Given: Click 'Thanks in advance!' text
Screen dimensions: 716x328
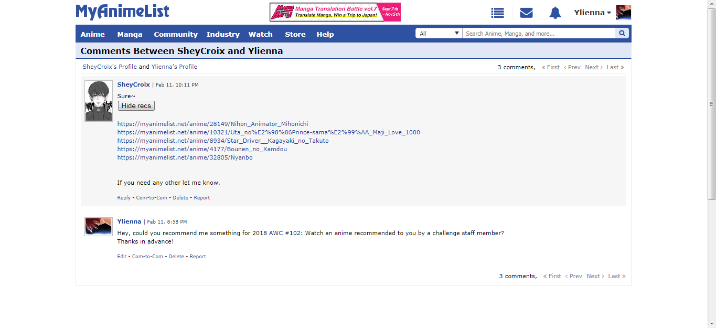Looking at the screenshot, I should pos(145,241).
